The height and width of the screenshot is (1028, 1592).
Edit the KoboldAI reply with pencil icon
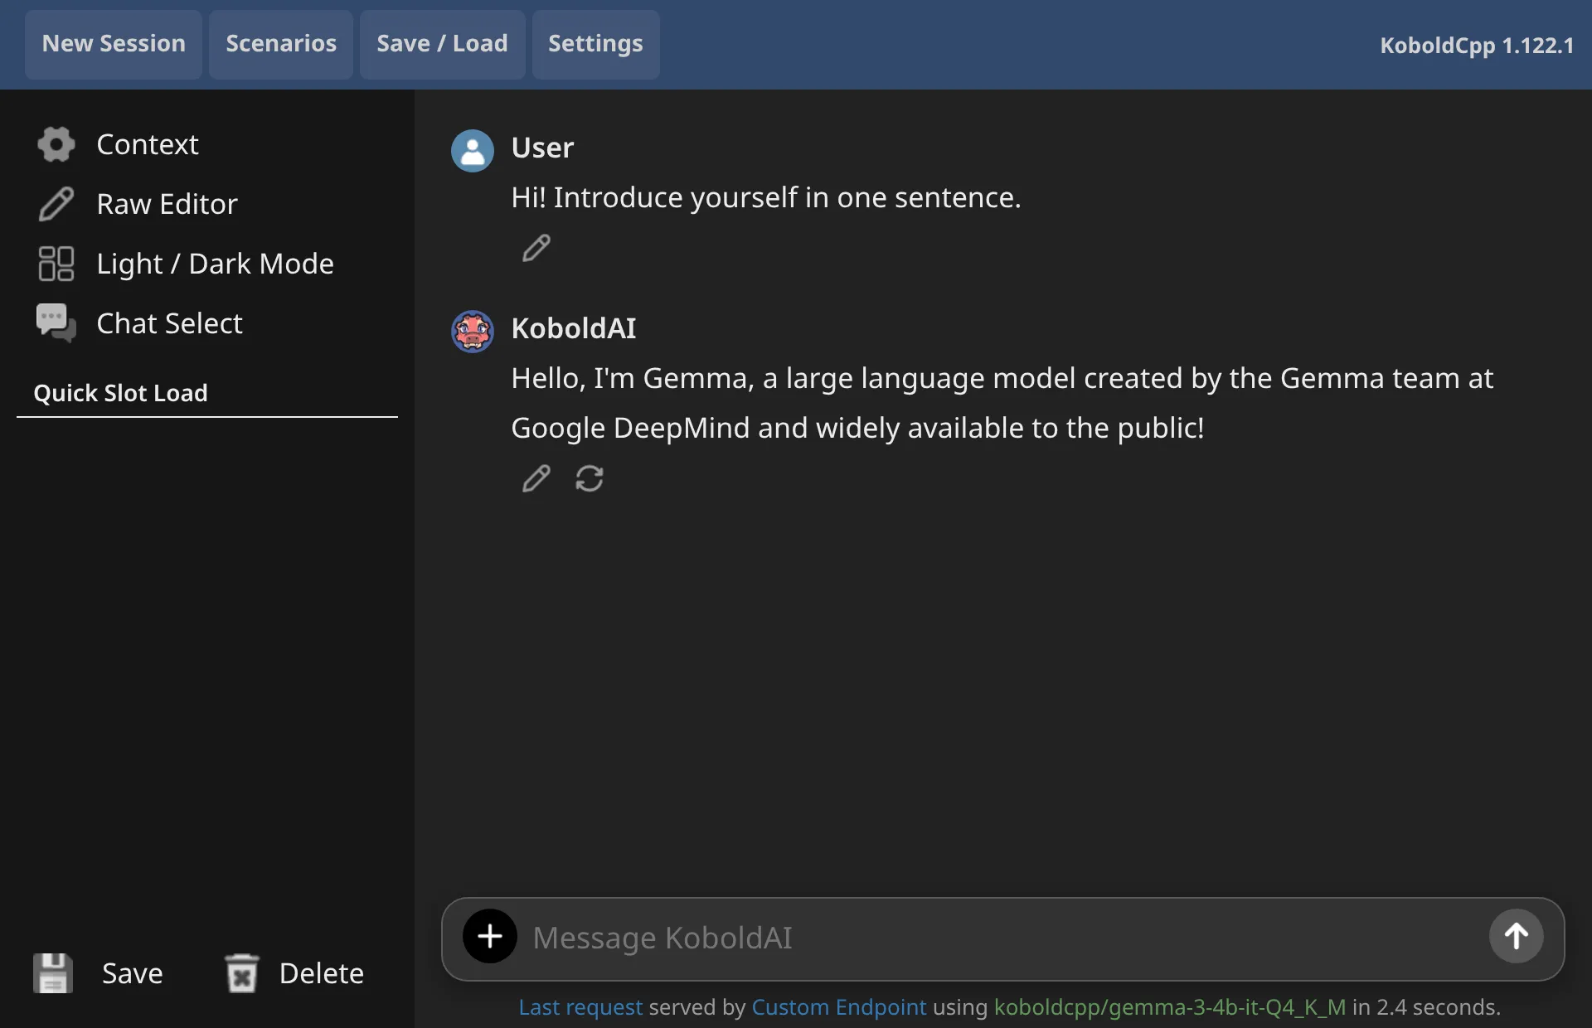pos(536,478)
